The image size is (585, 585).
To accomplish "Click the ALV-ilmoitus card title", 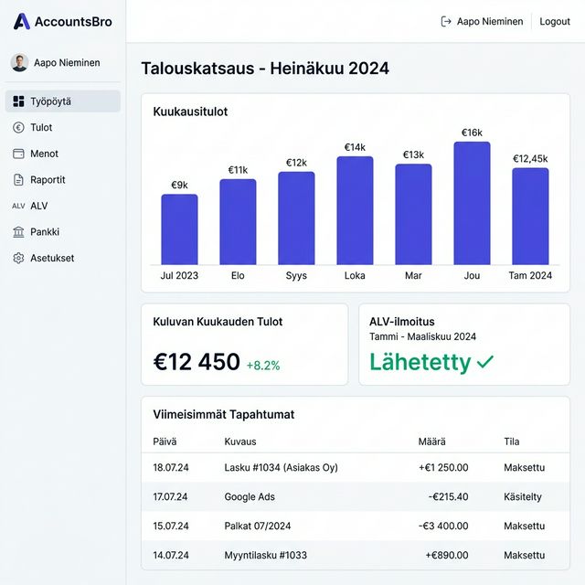I will click(x=402, y=322).
